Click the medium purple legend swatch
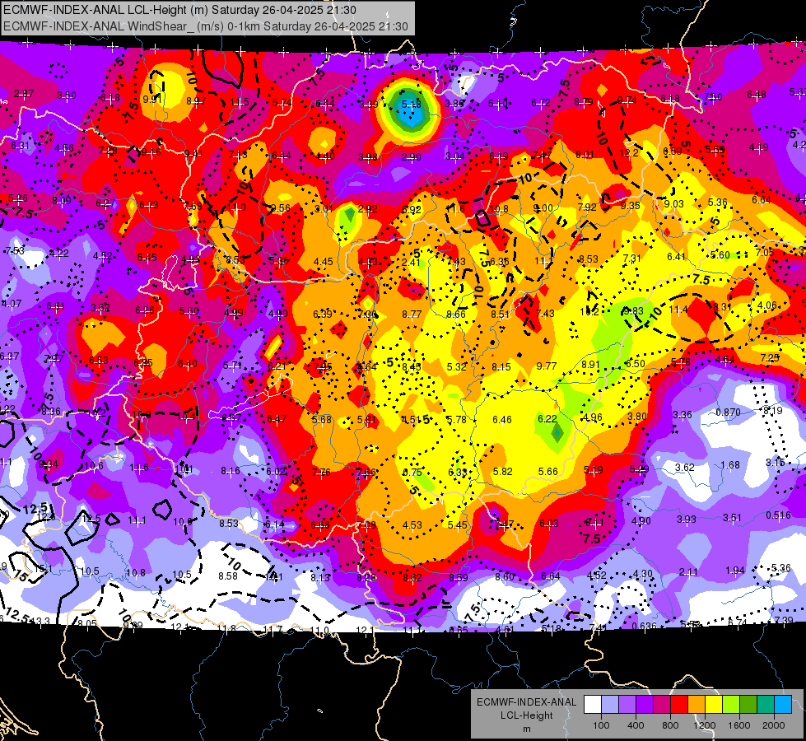The image size is (806, 741). 627,705
